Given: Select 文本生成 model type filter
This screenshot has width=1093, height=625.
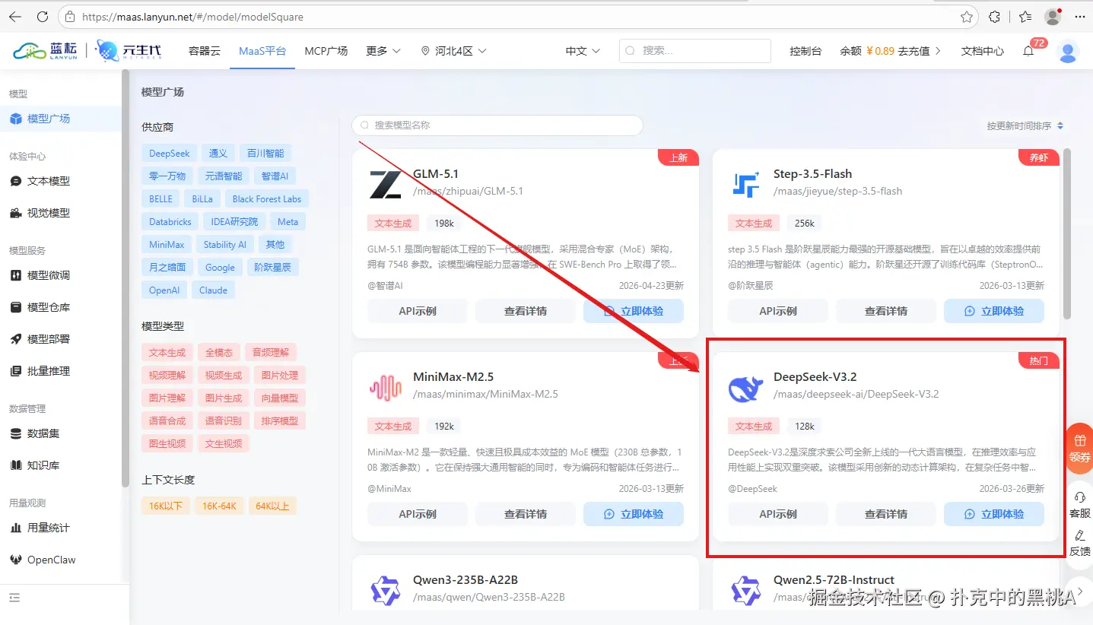Looking at the screenshot, I should (167, 353).
